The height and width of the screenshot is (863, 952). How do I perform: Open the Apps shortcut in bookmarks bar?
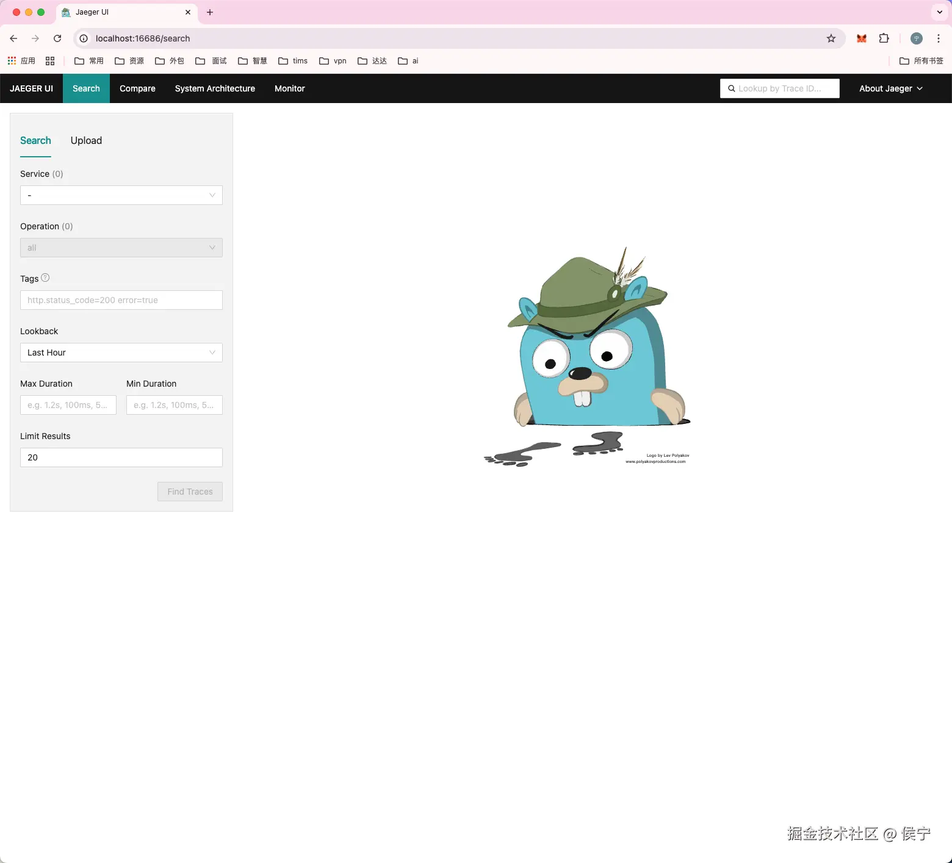[x=21, y=61]
